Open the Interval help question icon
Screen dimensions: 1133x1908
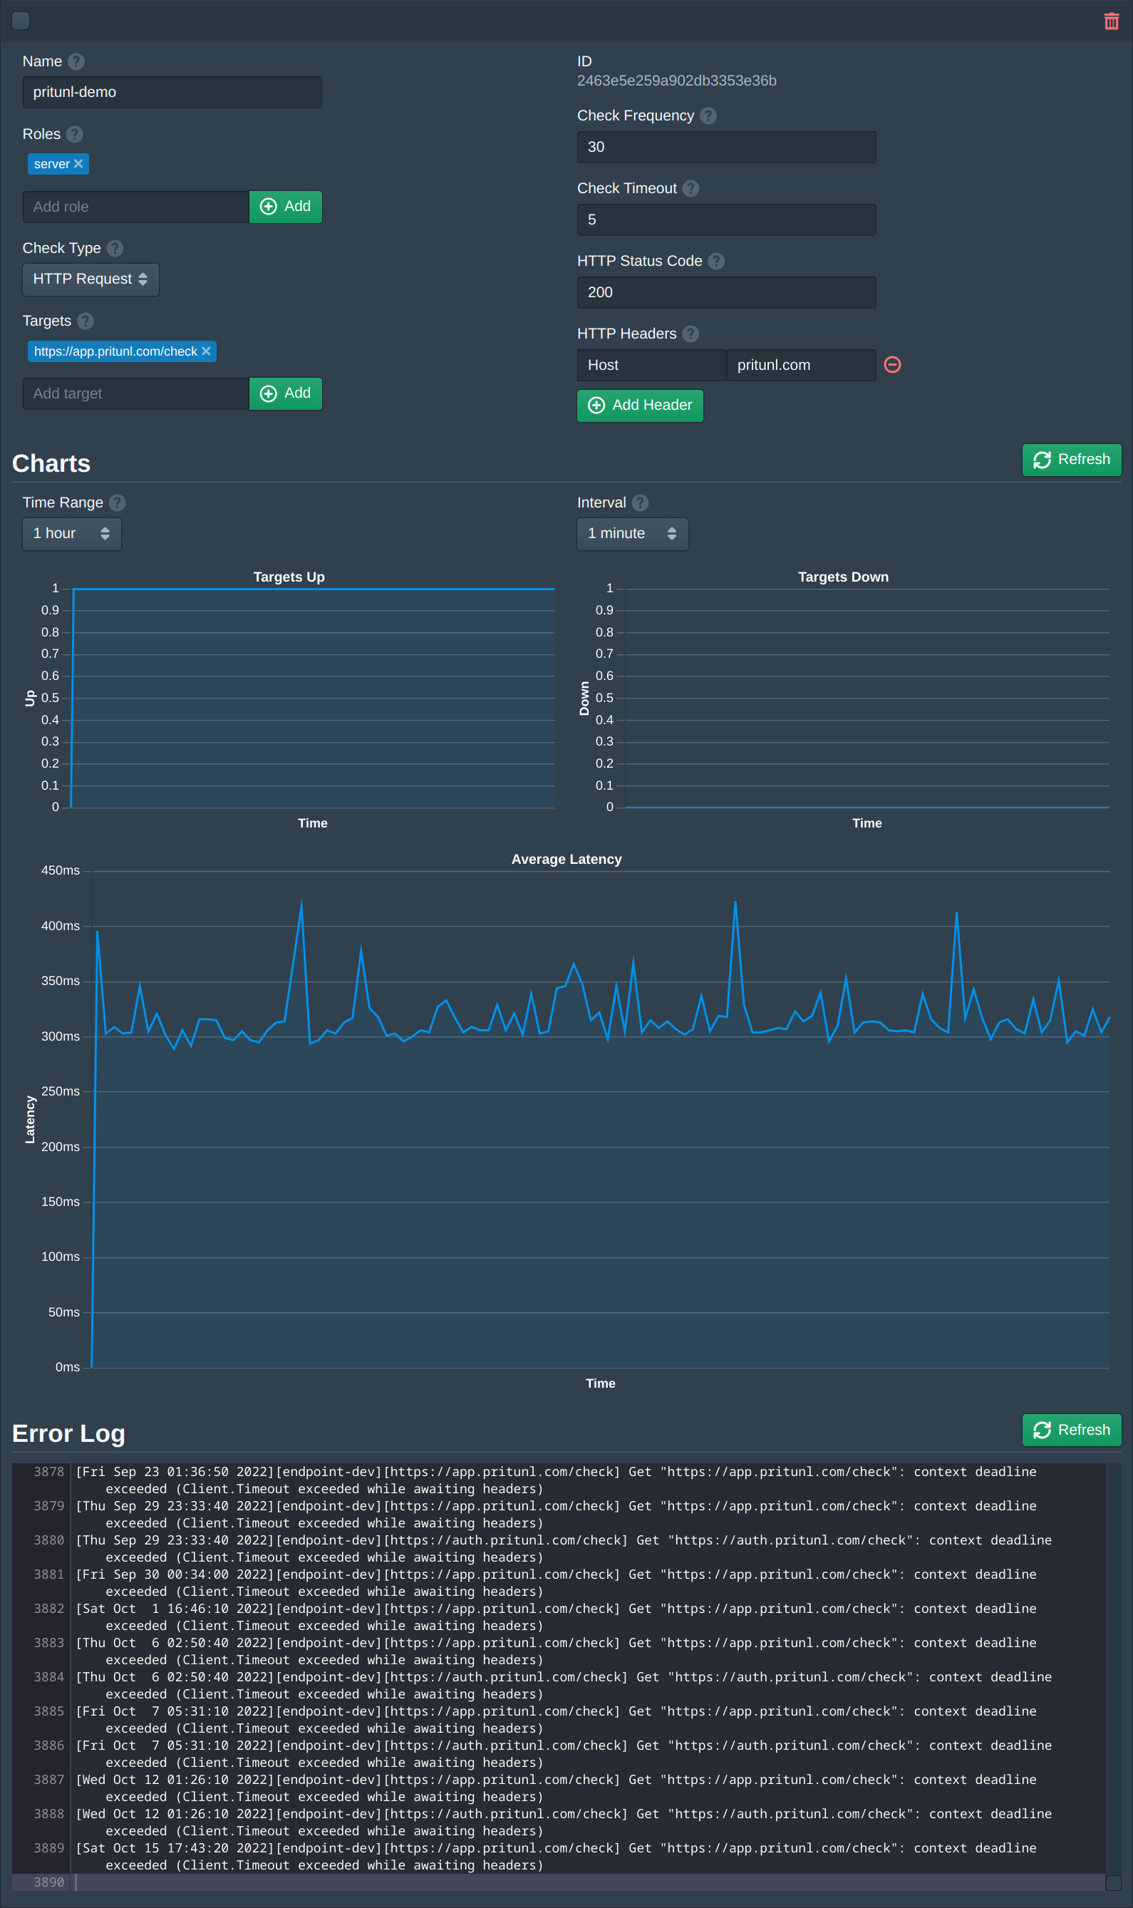[641, 503]
